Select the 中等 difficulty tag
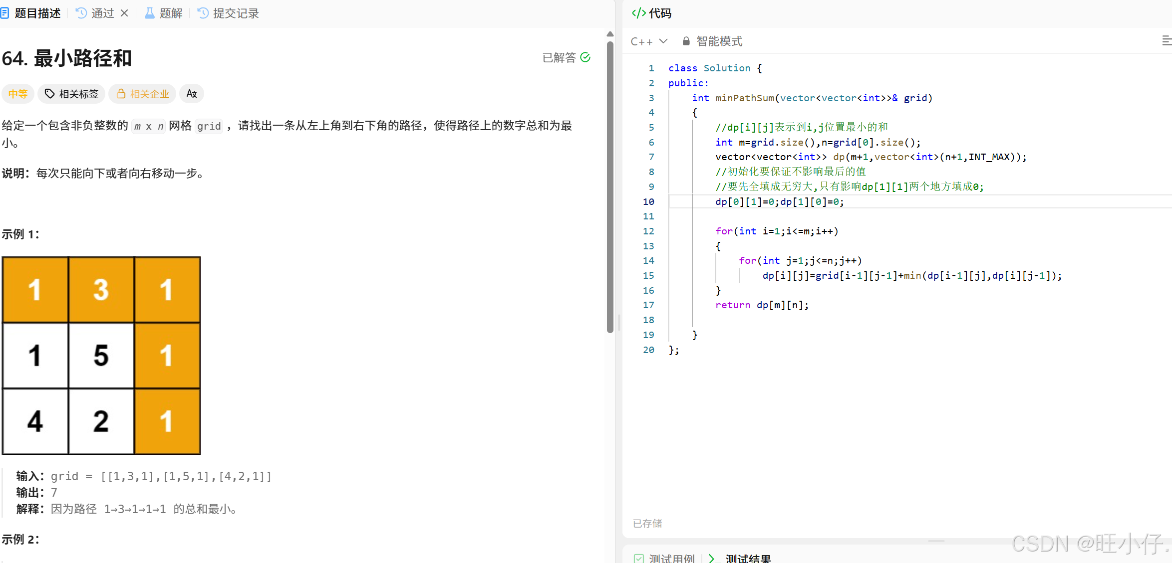Viewport: 1172px width, 563px height. point(18,94)
